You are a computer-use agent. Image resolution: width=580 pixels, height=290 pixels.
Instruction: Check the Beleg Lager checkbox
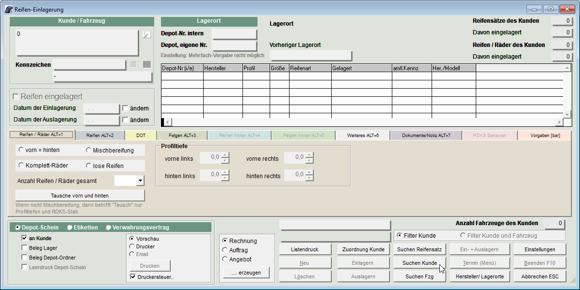(24, 248)
